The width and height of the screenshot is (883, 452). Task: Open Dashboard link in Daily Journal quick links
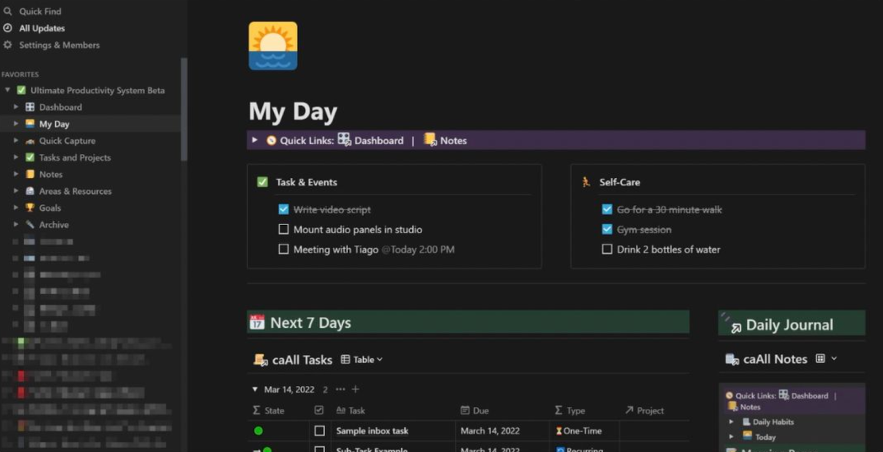pos(810,396)
